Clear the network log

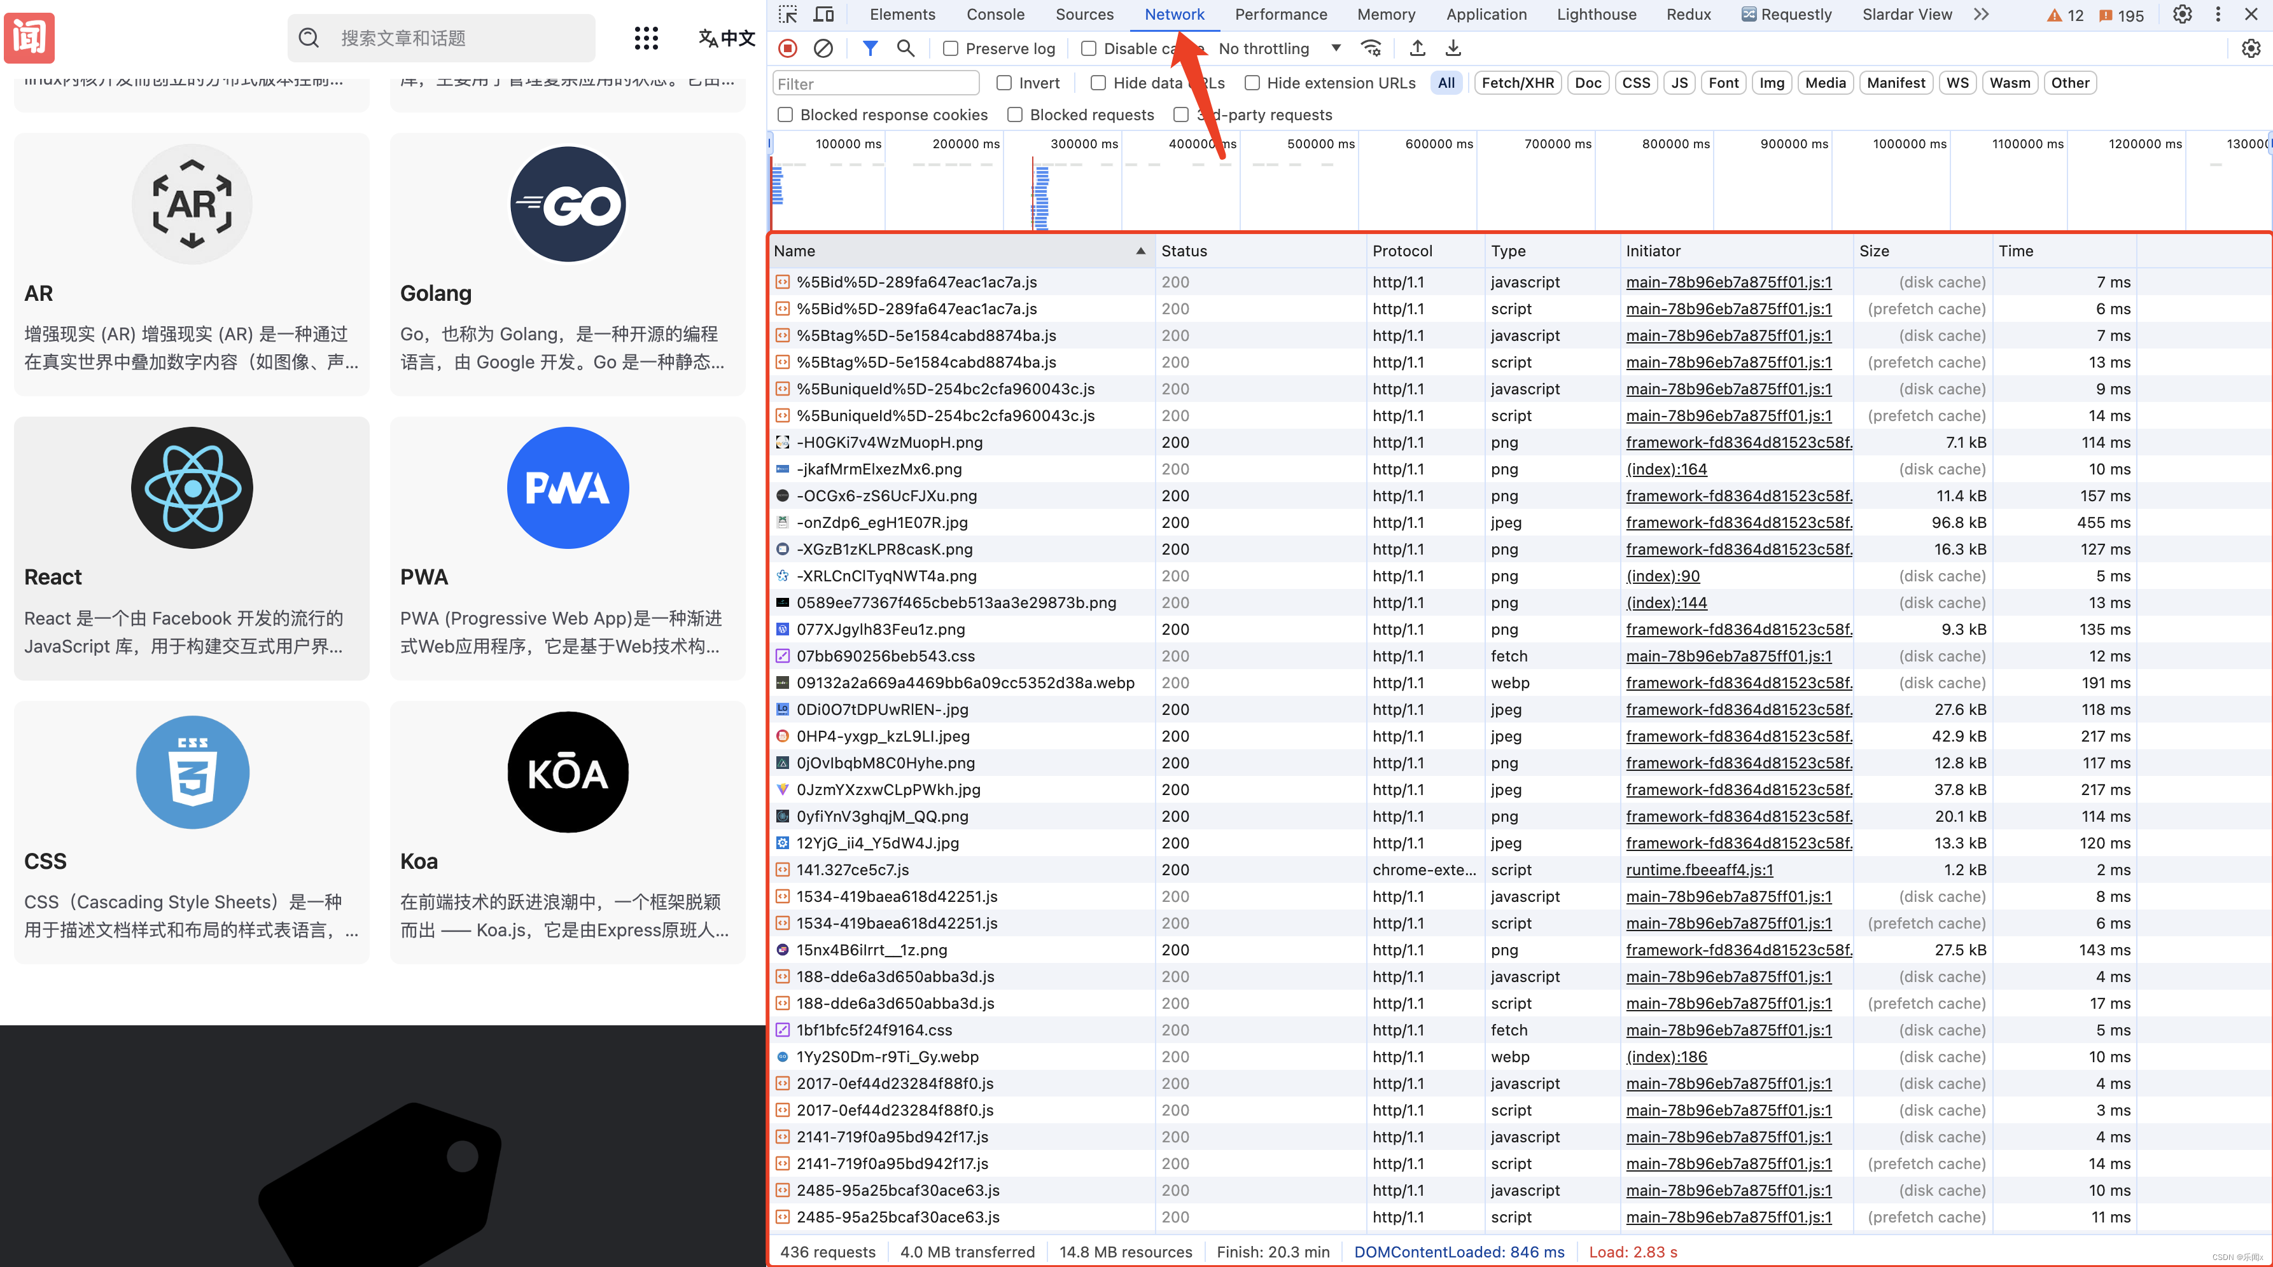click(822, 48)
